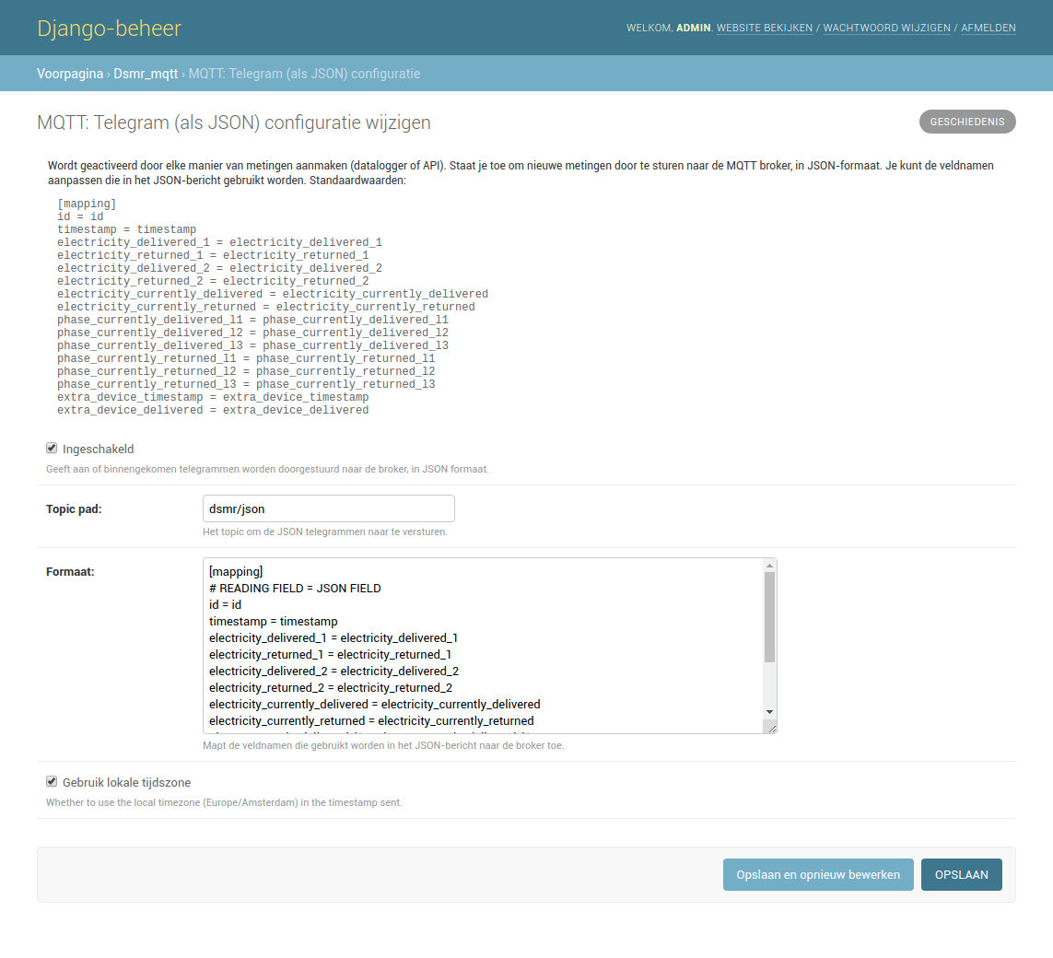Image resolution: width=1053 pixels, height=958 pixels.
Task: Focus the Topic pad input field
Action: (328, 508)
